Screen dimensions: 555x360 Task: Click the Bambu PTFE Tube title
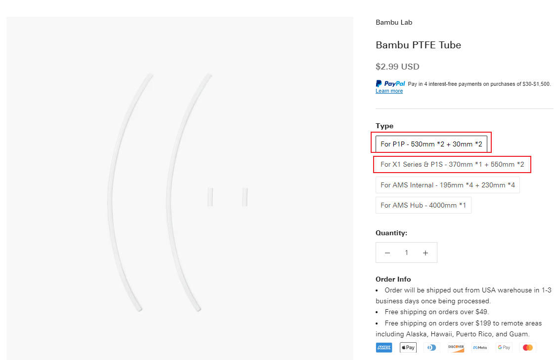(x=419, y=45)
